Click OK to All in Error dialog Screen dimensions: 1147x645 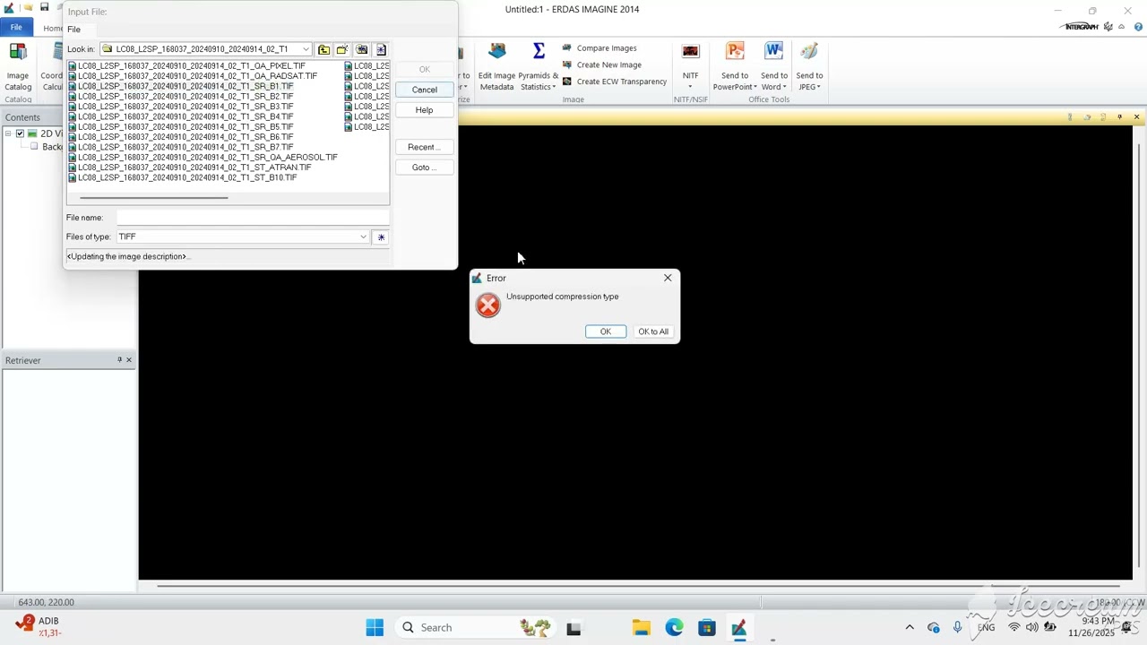pyautogui.click(x=653, y=331)
